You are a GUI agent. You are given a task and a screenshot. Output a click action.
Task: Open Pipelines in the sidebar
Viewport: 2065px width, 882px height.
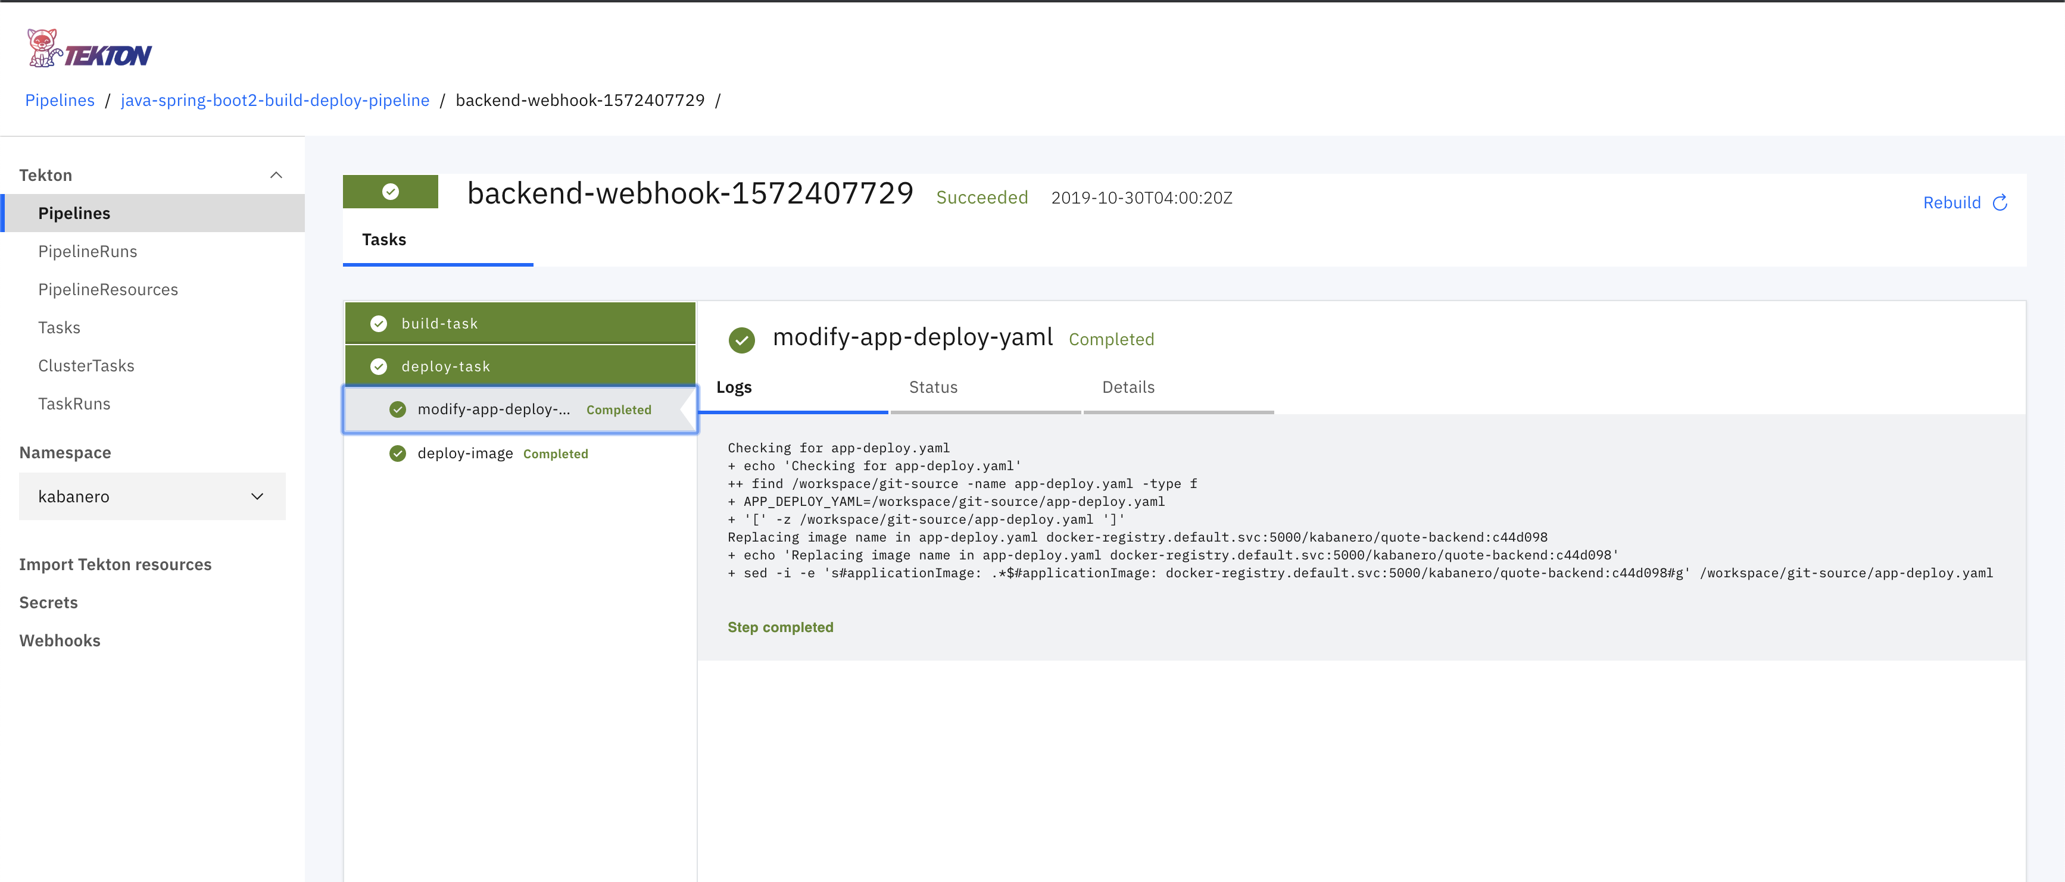click(152, 213)
